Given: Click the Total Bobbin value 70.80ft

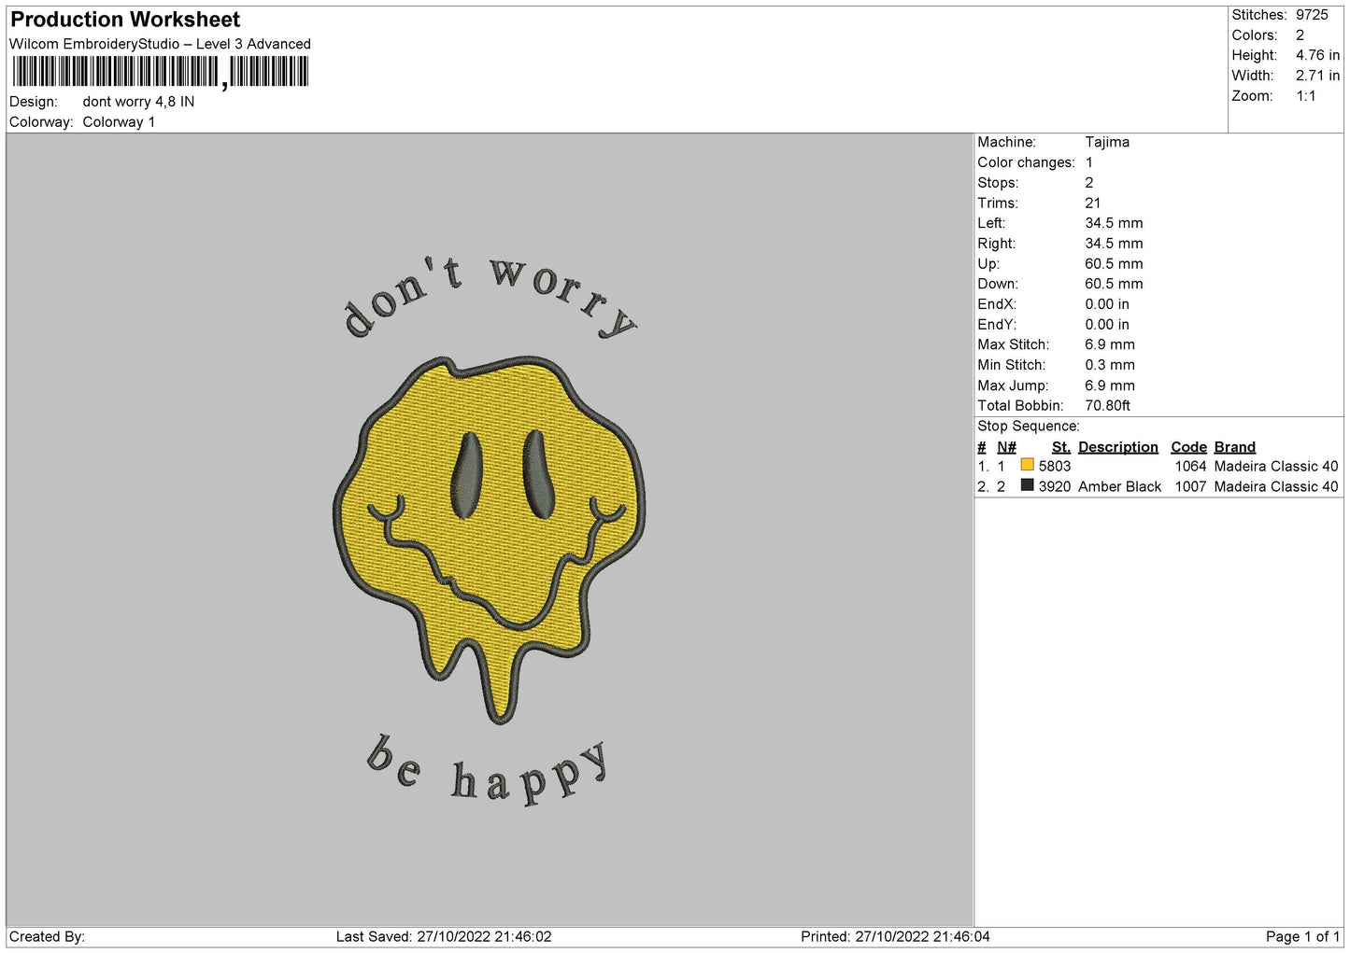Looking at the screenshot, I should 1108,405.
